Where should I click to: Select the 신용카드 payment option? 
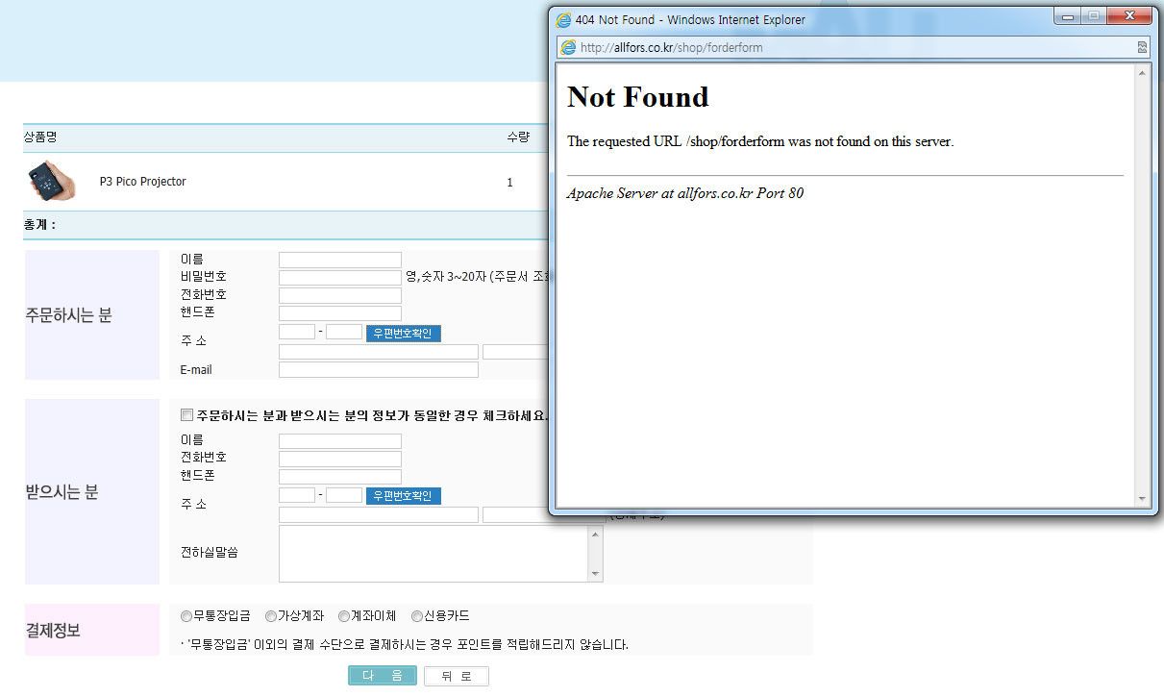(x=417, y=616)
